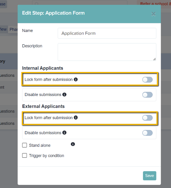Click the Stand alone info icon
This screenshot has height=188, width=171.
pyautogui.click(x=73, y=144)
